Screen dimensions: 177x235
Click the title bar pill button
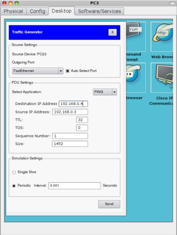173,3
